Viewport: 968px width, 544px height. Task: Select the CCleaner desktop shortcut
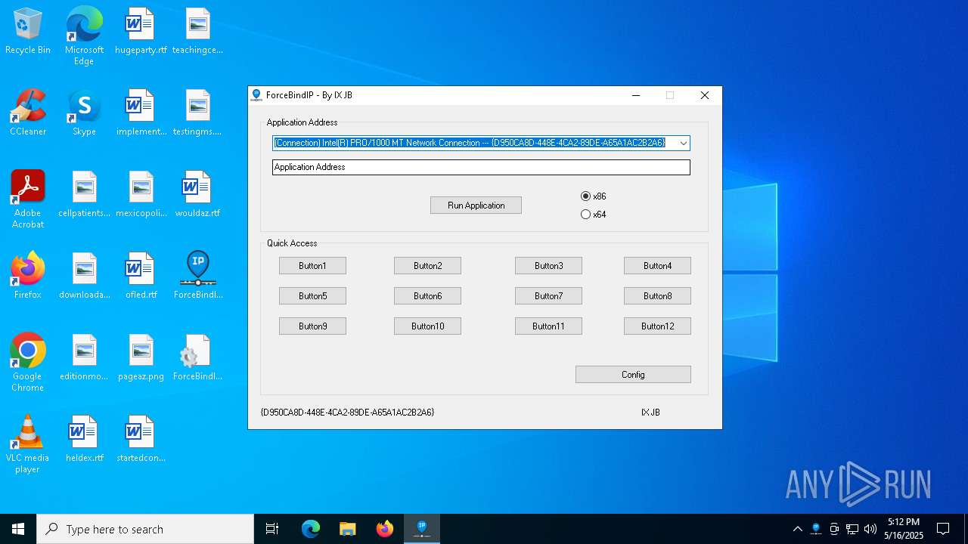(x=28, y=113)
